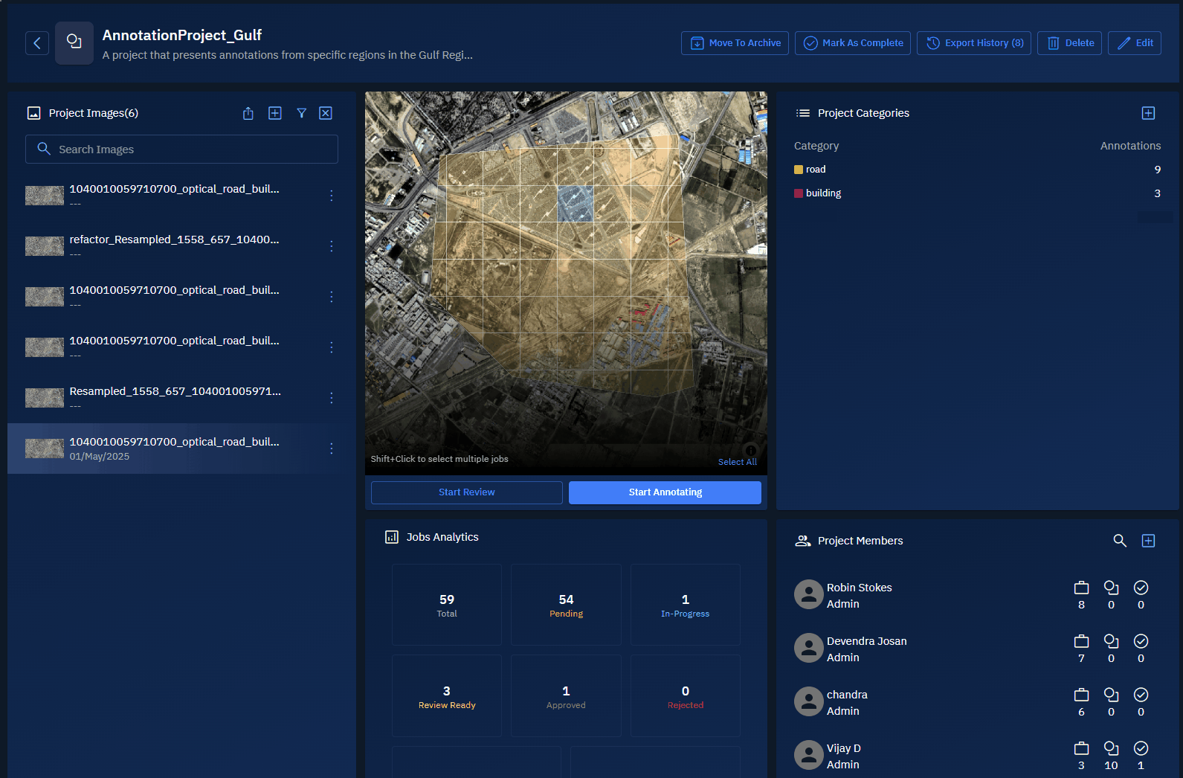Search project members using magnifier icon

(1120, 541)
